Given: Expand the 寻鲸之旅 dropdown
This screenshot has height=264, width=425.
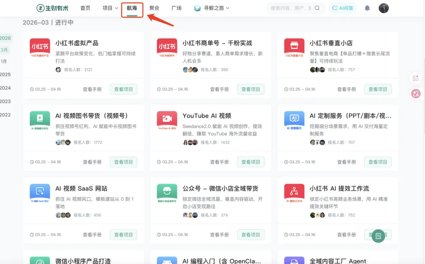Looking at the screenshot, I should 216,8.
